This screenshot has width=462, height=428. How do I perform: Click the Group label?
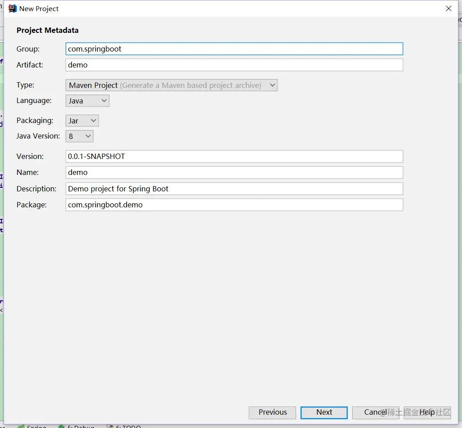[x=28, y=49]
